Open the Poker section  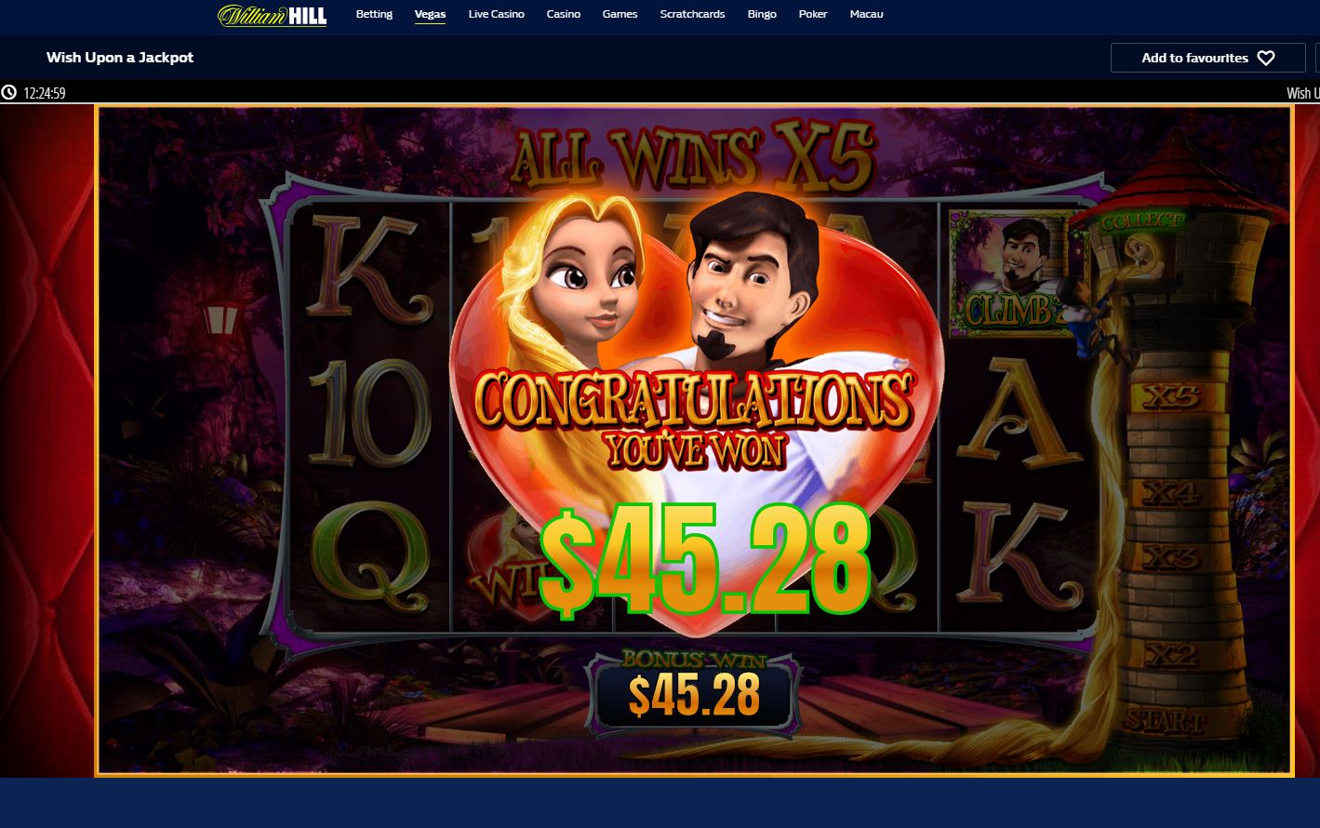pyautogui.click(x=813, y=14)
